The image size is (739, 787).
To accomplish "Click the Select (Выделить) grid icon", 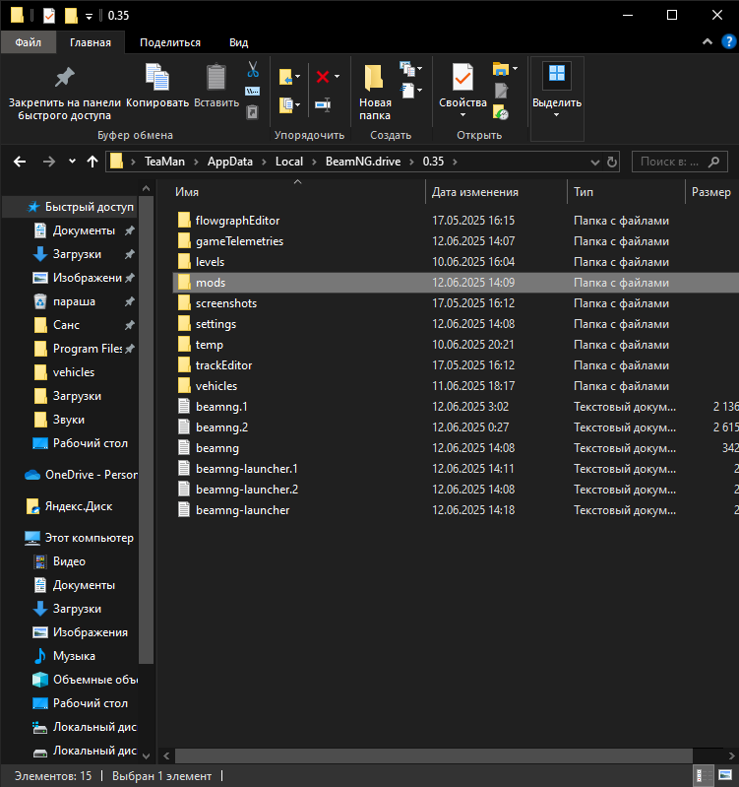I will (557, 73).
